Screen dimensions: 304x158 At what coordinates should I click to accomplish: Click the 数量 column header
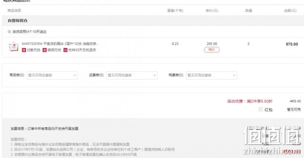click(249, 11)
